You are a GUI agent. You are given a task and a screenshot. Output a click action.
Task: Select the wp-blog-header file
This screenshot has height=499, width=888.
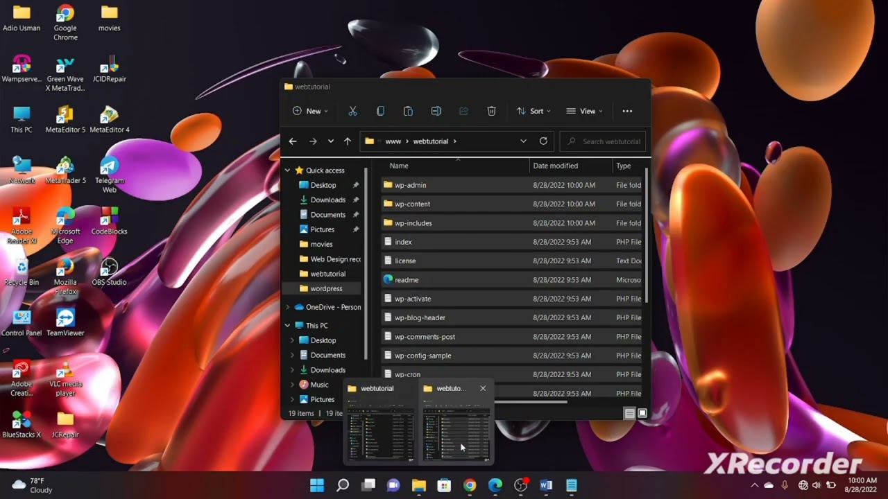pos(512,317)
